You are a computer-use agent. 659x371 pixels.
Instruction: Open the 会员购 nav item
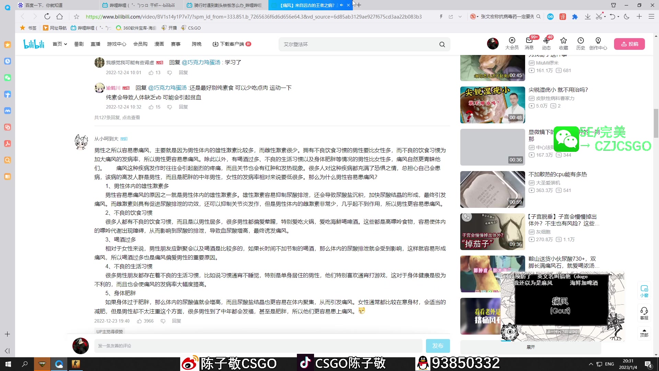[x=140, y=44]
